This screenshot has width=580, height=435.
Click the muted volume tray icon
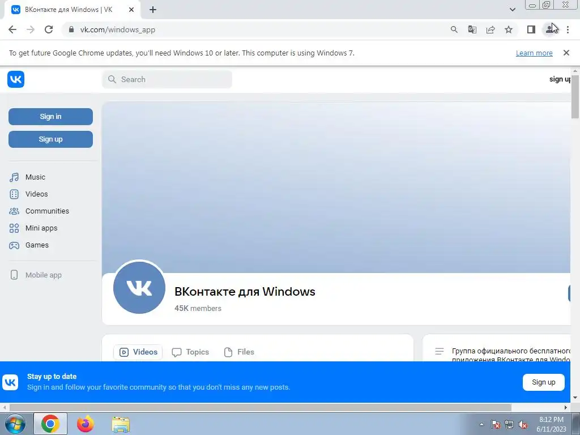523,425
